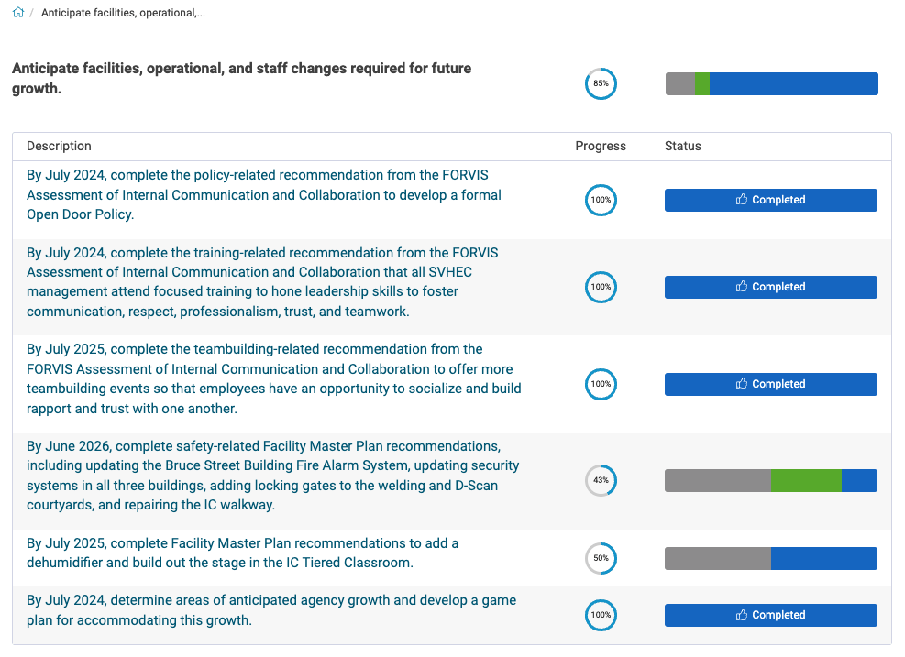Image resolution: width=905 pixels, height=657 pixels.
Task: Click the thumbs-up icon on the teambuilding goal's Completed button
Action: pos(741,384)
